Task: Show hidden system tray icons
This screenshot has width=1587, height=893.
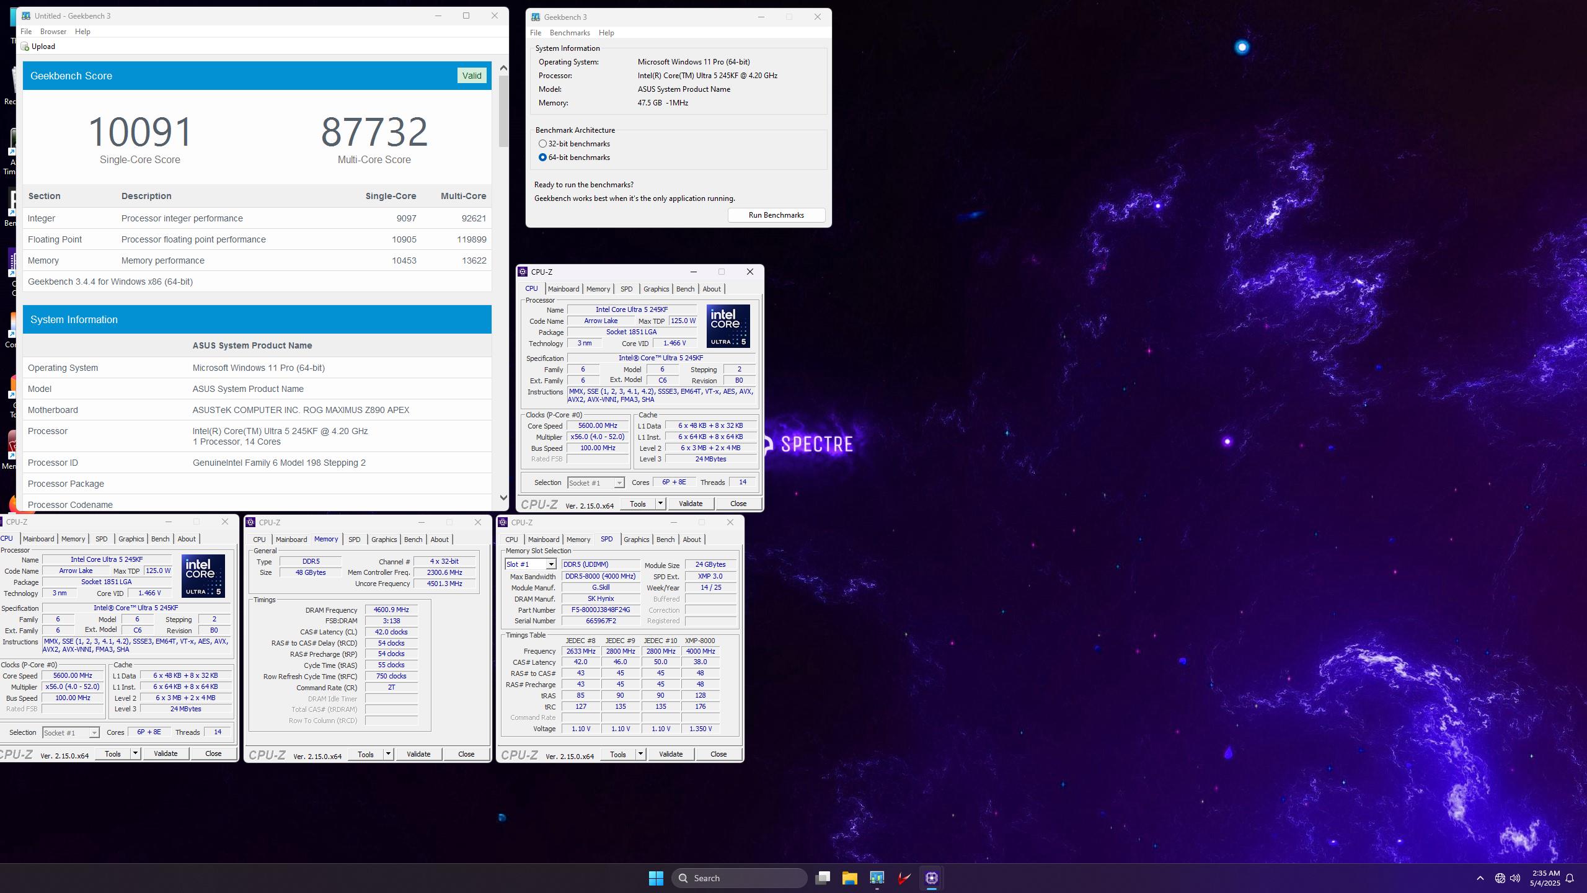Action: pos(1480,878)
